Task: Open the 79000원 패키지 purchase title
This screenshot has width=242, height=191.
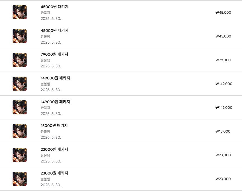Action: click(x=54, y=54)
